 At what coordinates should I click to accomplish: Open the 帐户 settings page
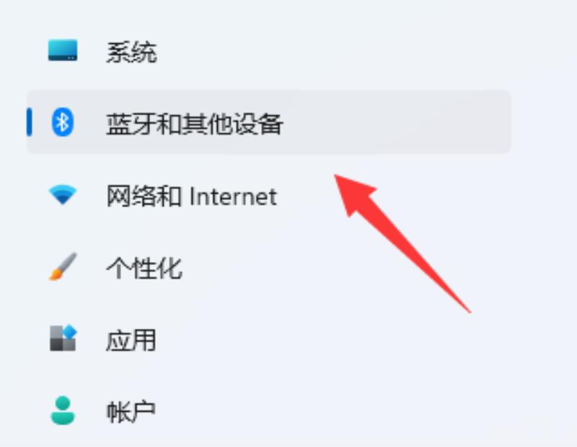coord(131,412)
